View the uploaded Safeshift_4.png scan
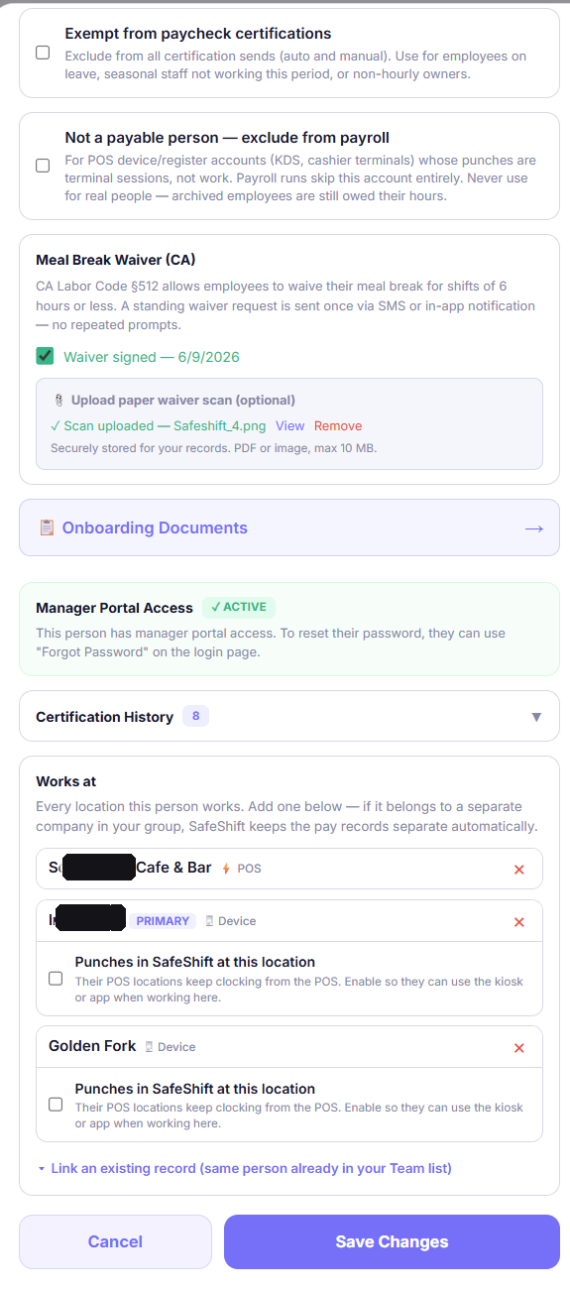 click(289, 425)
